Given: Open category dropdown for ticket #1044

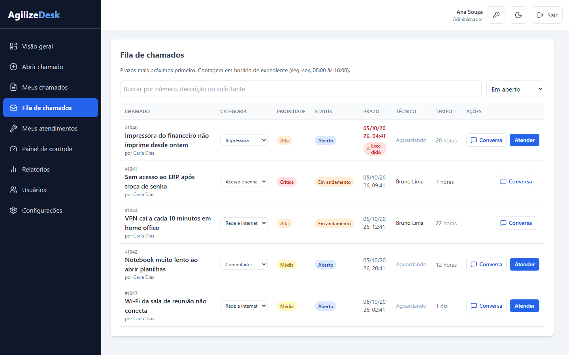Looking at the screenshot, I should click(x=244, y=223).
